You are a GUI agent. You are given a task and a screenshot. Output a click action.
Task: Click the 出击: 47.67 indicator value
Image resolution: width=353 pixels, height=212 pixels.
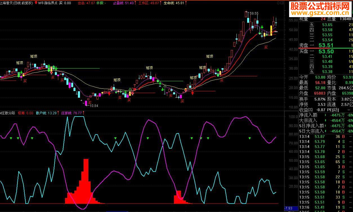pos(86,3)
